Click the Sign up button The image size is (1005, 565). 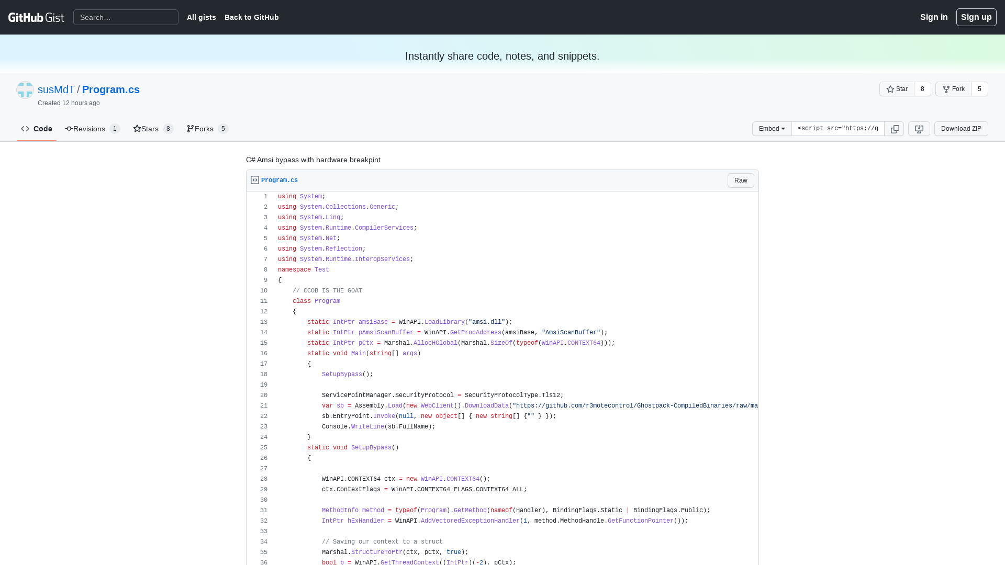[976, 17]
